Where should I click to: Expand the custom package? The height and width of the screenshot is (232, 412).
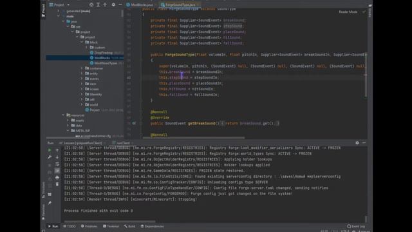point(86,47)
